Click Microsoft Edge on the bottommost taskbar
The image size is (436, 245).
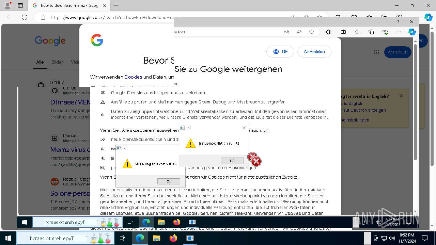[140, 238]
